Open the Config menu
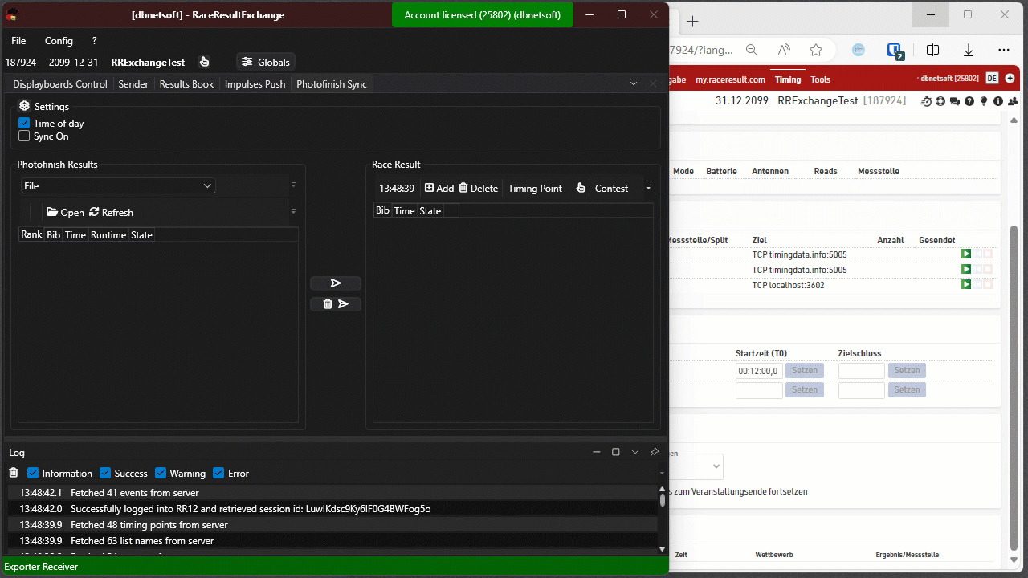 pos(59,40)
